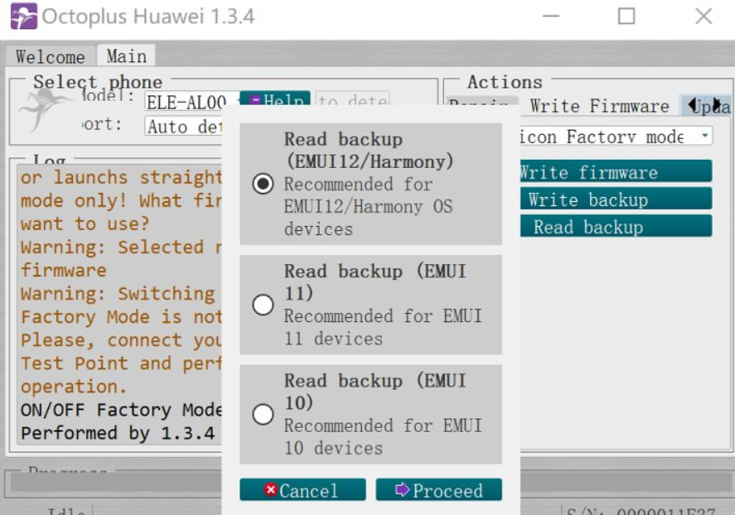The width and height of the screenshot is (735, 515).
Task: Close the Octoplus Huawei window
Action: [704, 16]
